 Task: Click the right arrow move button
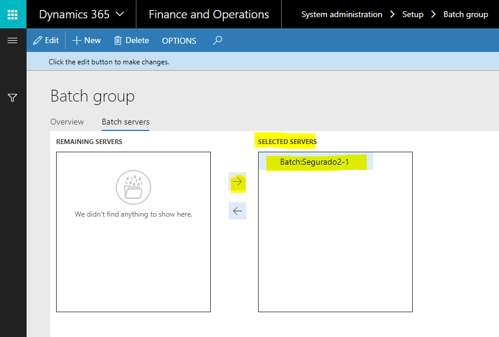[x=237, y=182]
